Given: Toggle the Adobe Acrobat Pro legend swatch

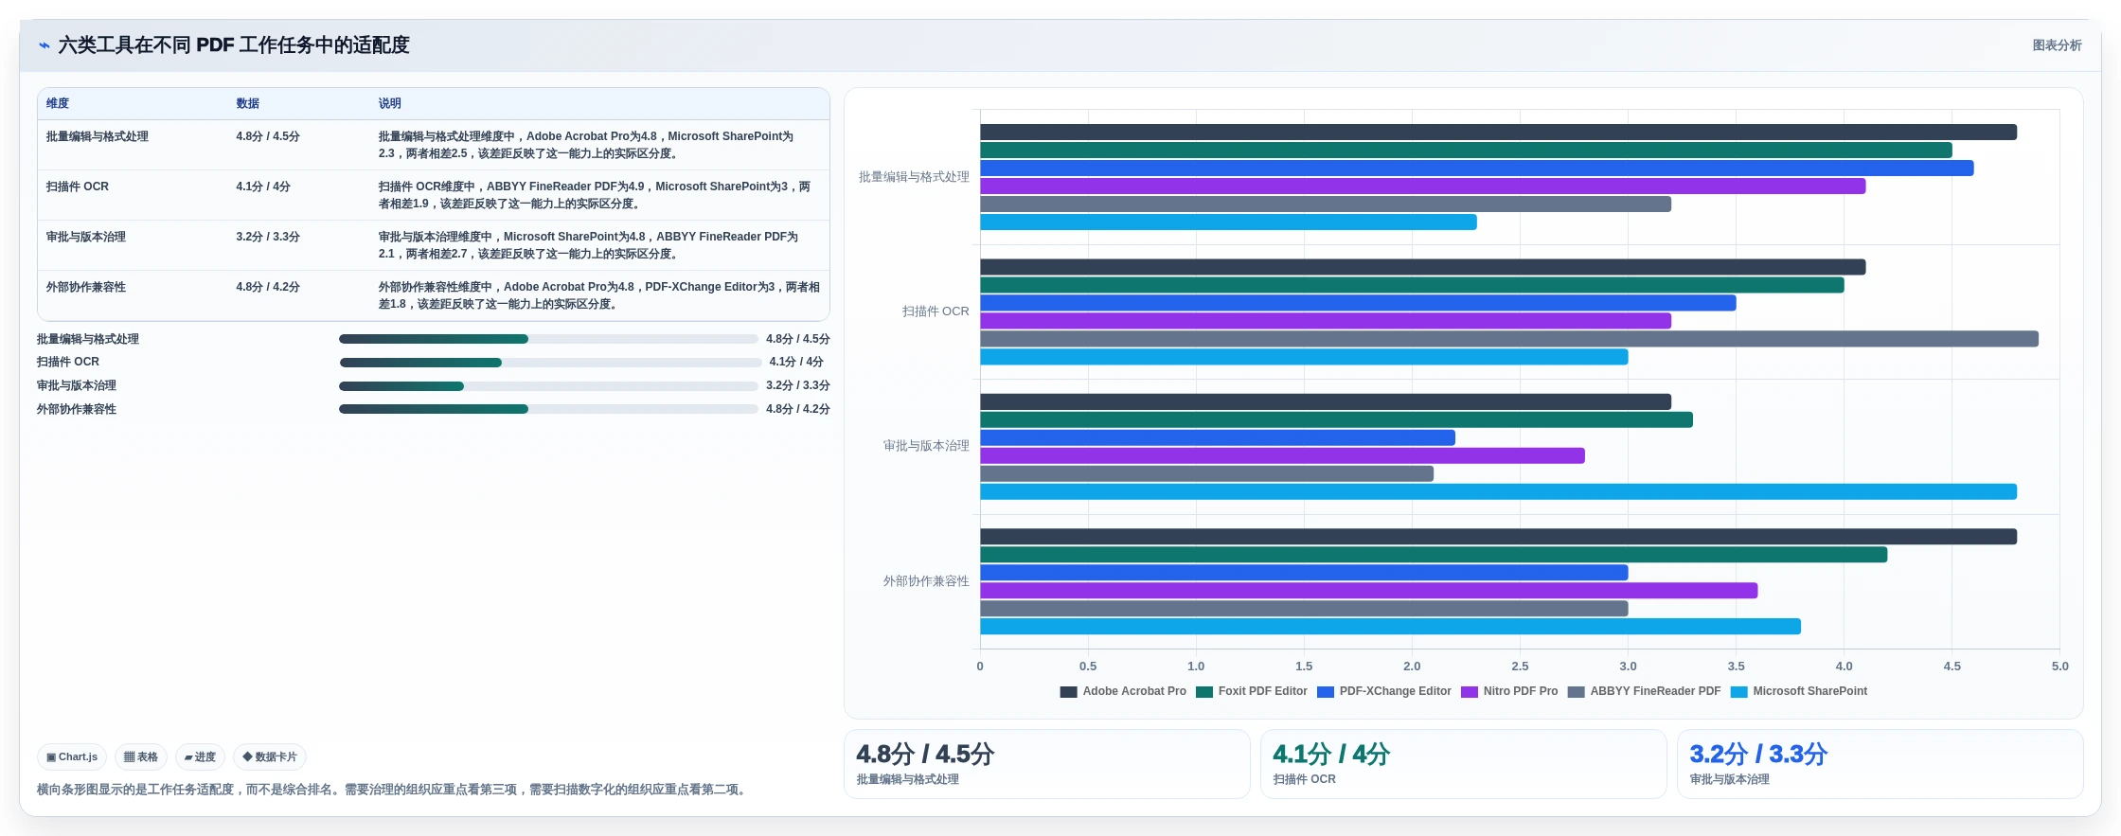Looking at the screenshot, I should (1068, 692).
